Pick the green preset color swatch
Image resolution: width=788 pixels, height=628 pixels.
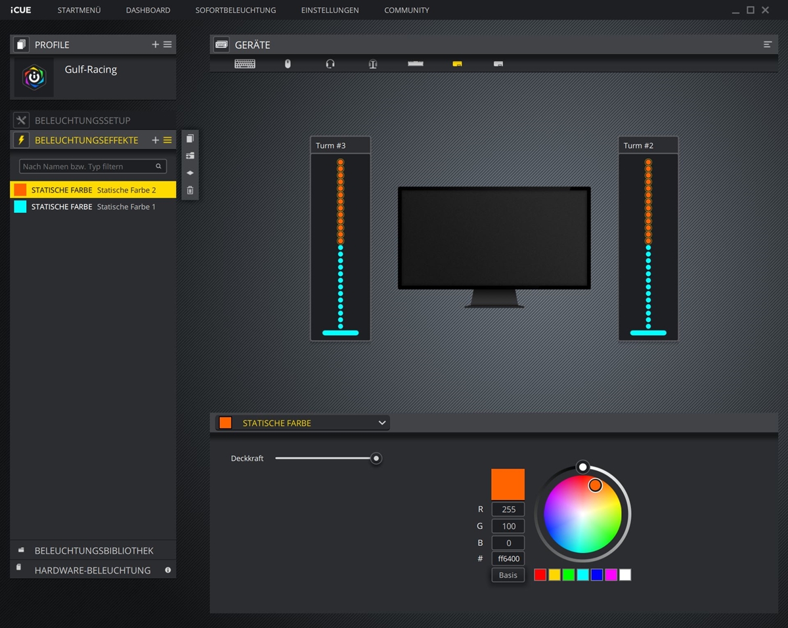pyautogui.click(x=569, y=575)
